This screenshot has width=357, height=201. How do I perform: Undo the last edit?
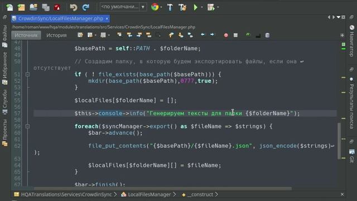[x=74, y=7]
